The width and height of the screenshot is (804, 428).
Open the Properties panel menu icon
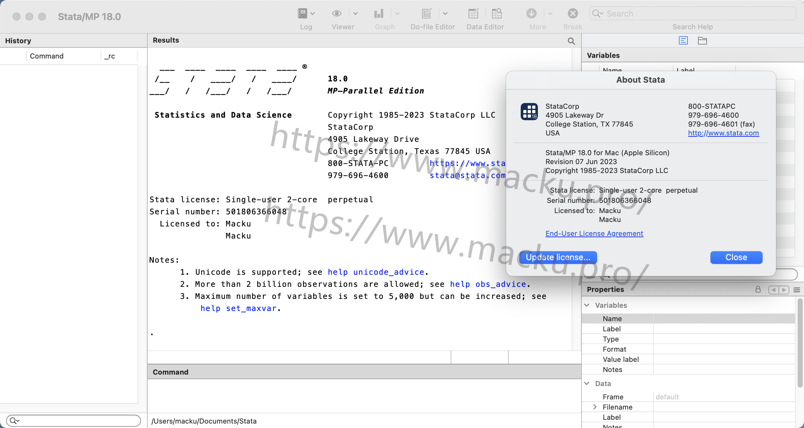pos(797,290)
